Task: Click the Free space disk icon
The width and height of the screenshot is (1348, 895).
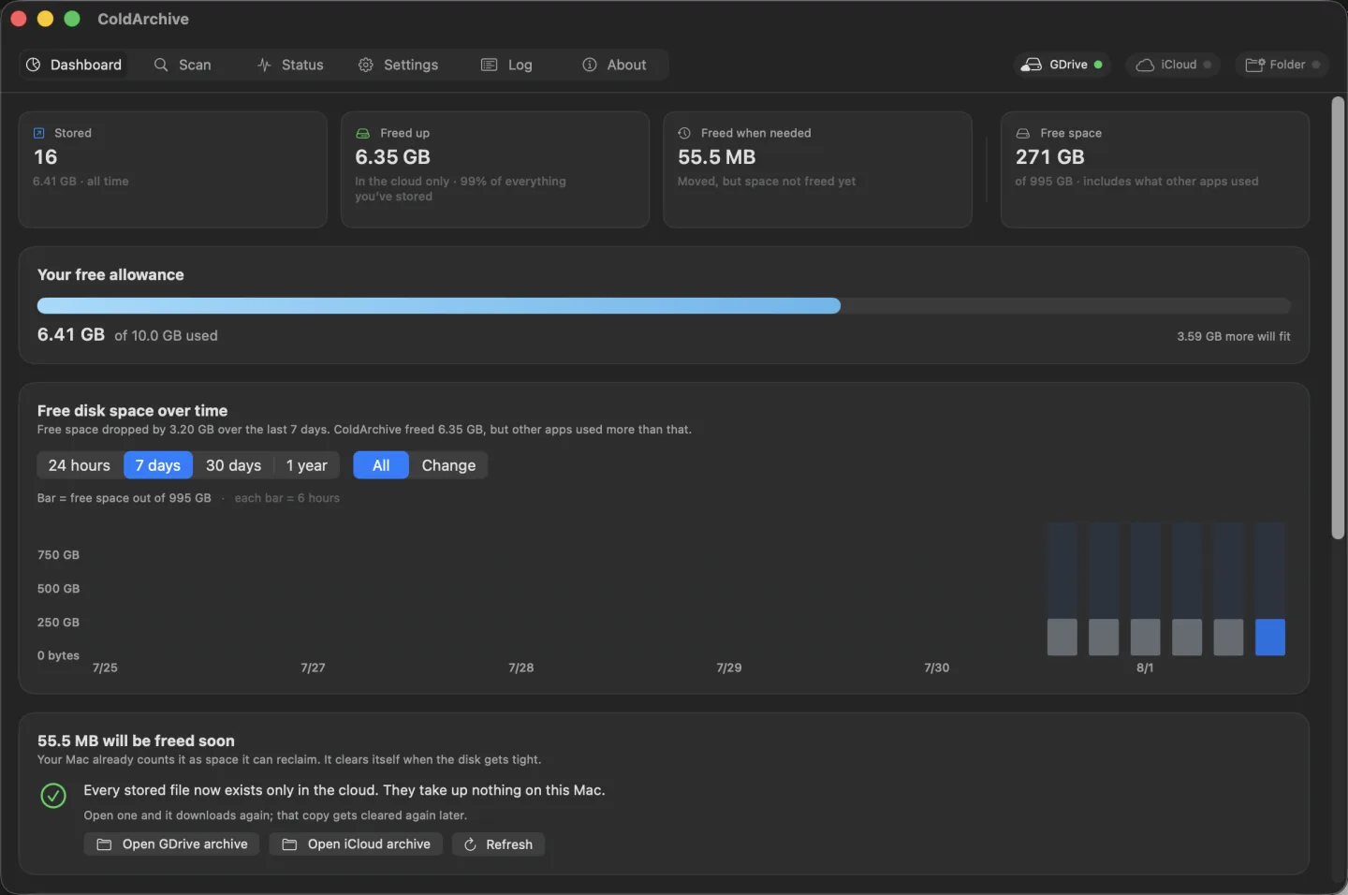Action: pyautogui.click(x=1023, y=133)
